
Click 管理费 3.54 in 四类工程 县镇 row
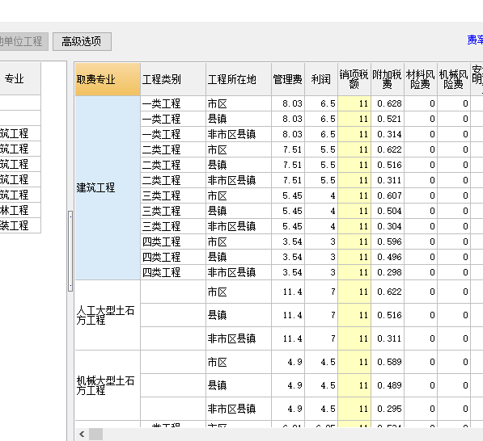(288, 257)
